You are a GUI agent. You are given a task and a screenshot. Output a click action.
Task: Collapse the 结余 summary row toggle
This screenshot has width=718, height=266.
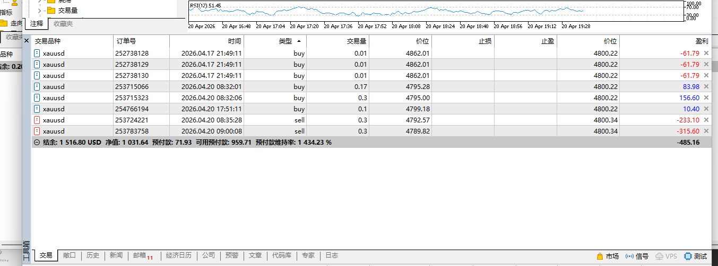pyautogui.click(x=36, y=142)
